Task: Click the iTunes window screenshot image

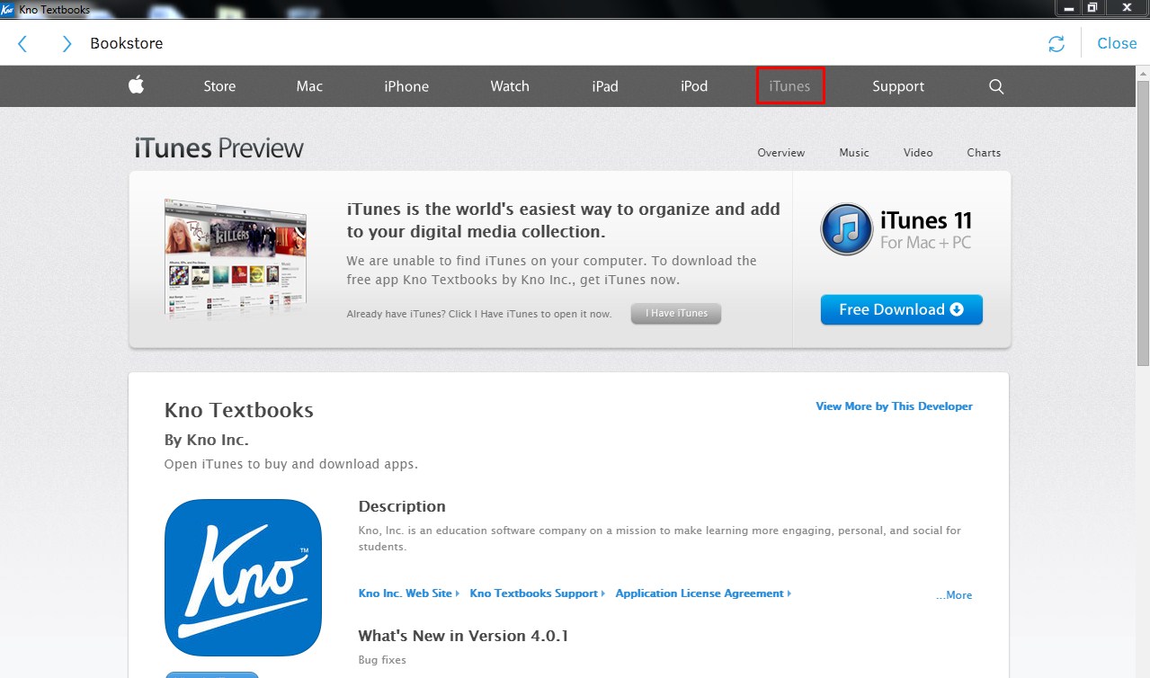Action: click(x=236, y=258)
